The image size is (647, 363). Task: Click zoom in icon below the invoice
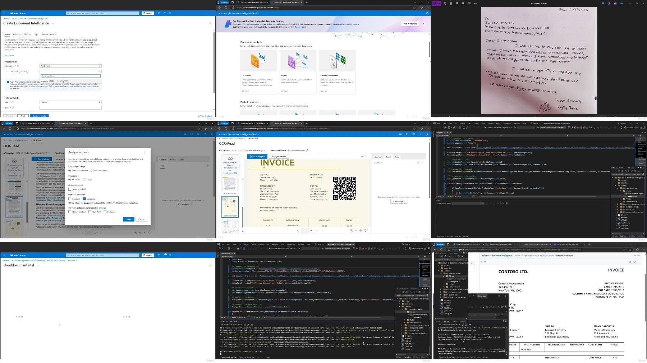351,230
